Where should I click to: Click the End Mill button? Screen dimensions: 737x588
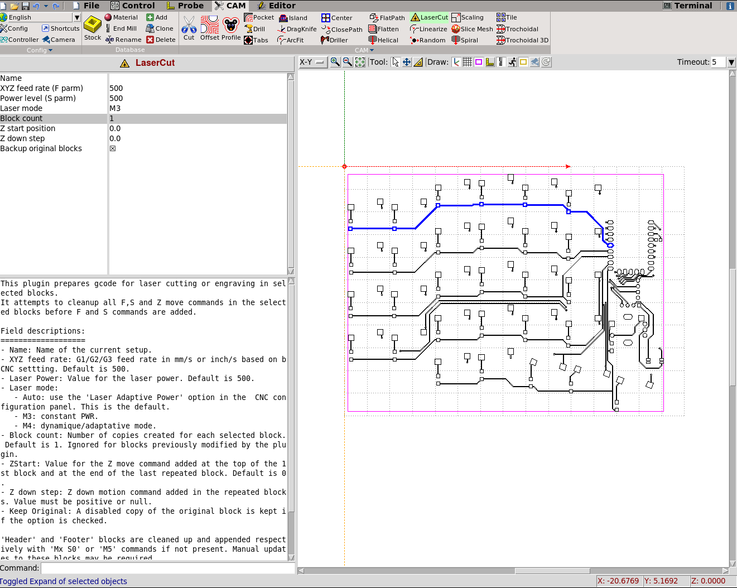(x=121, y=28)
